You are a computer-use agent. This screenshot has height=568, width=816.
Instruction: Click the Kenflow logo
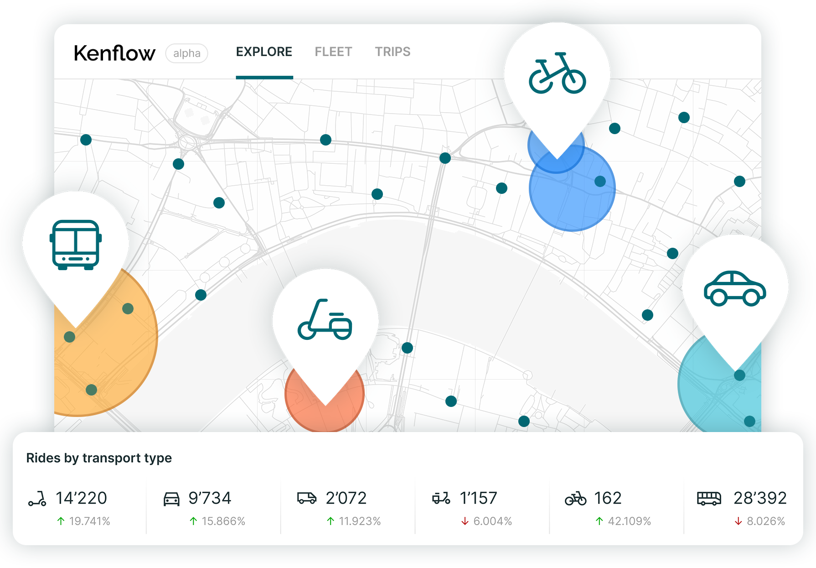coord(114,53)
